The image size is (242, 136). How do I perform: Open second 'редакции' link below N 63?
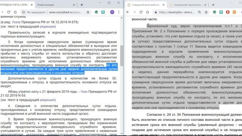(x=47, y=100)
